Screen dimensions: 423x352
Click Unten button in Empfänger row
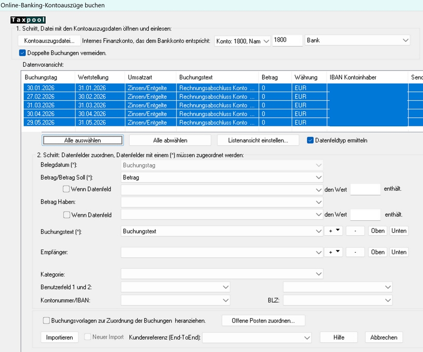tap(399, 252)
